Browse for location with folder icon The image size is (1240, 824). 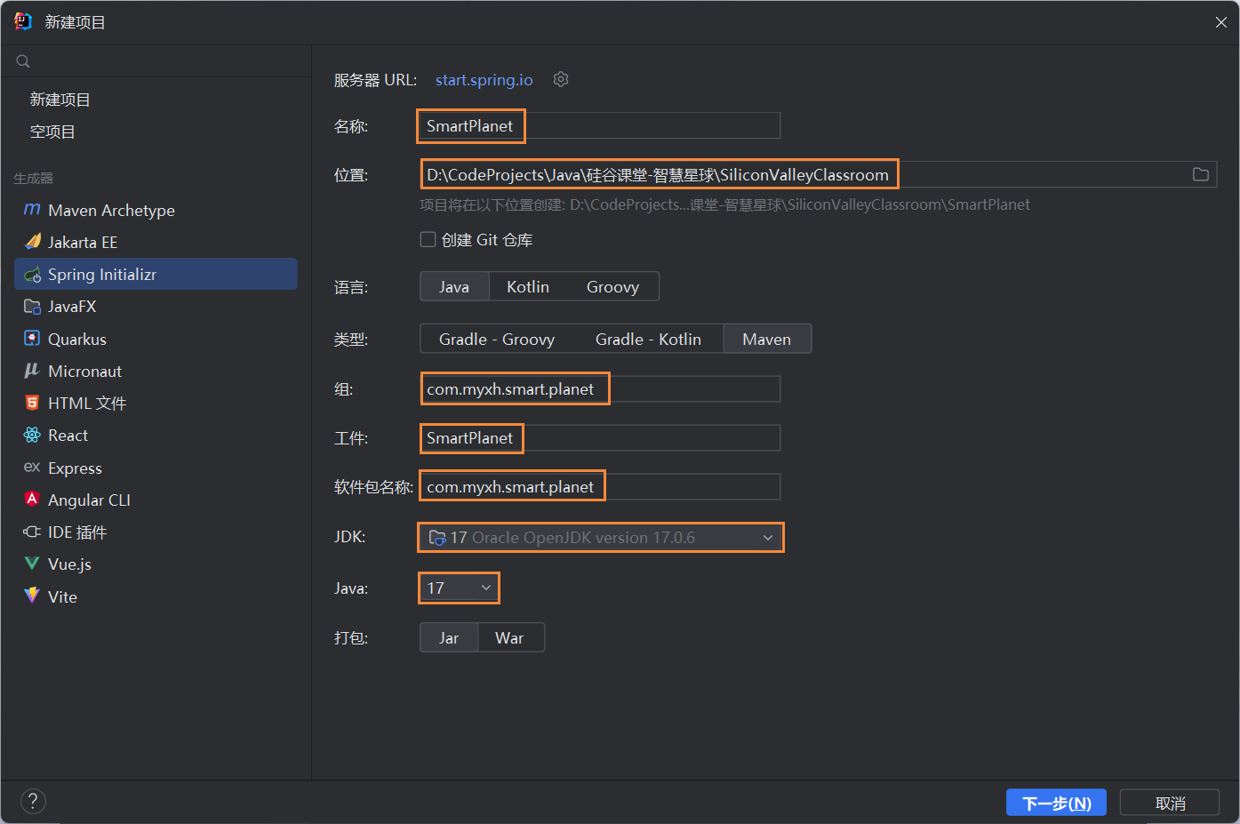1201,174
